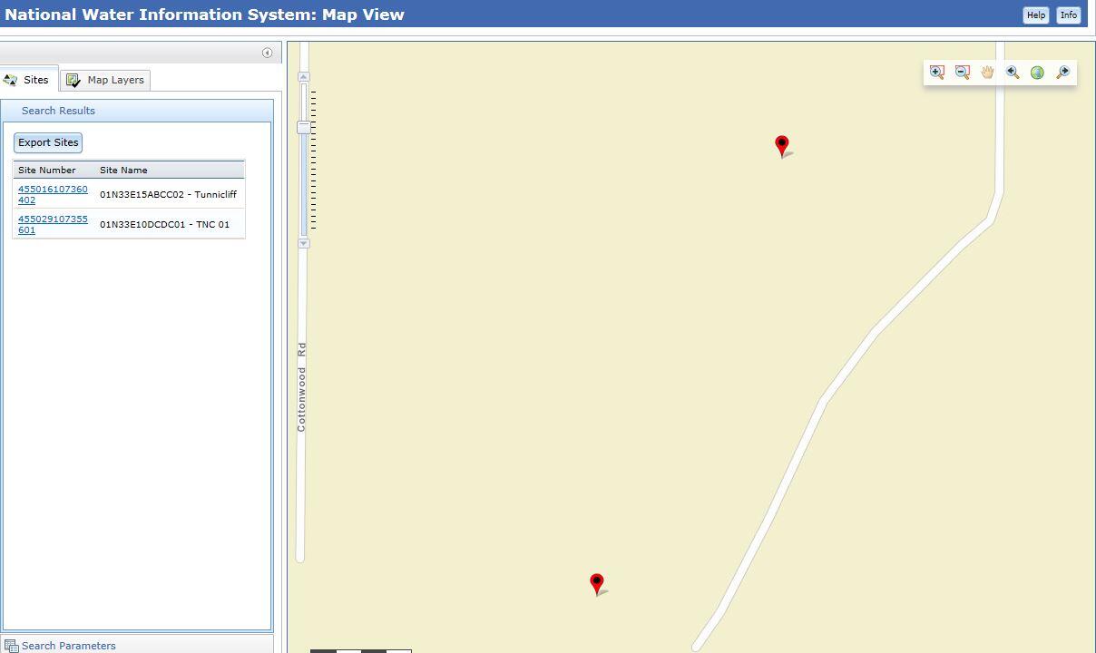Click the Help button

[x=1035, y=15]
